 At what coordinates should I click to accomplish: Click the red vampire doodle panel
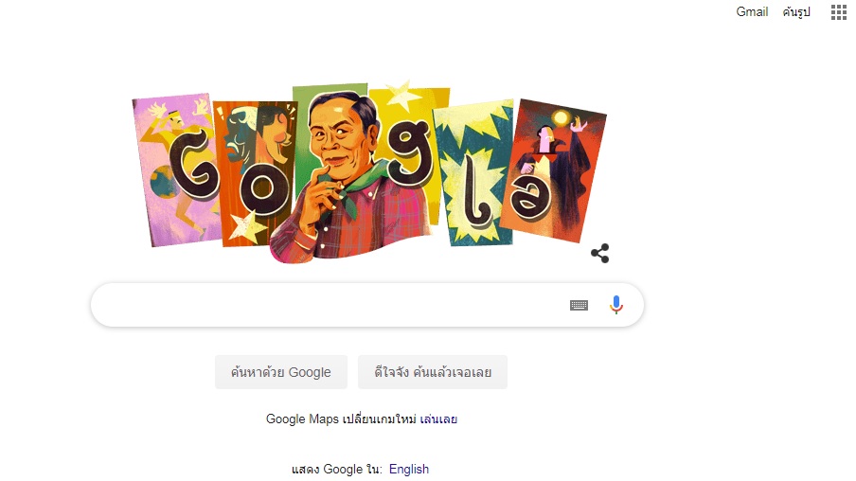(x=554, y=170)
